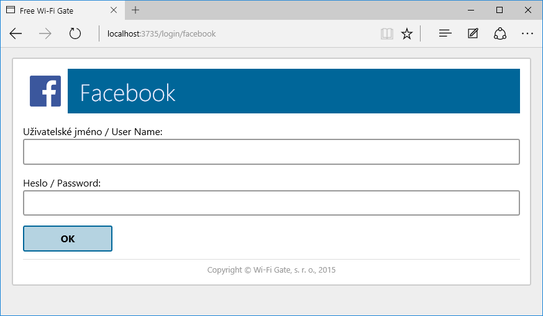Maximize the browser window

500,10
